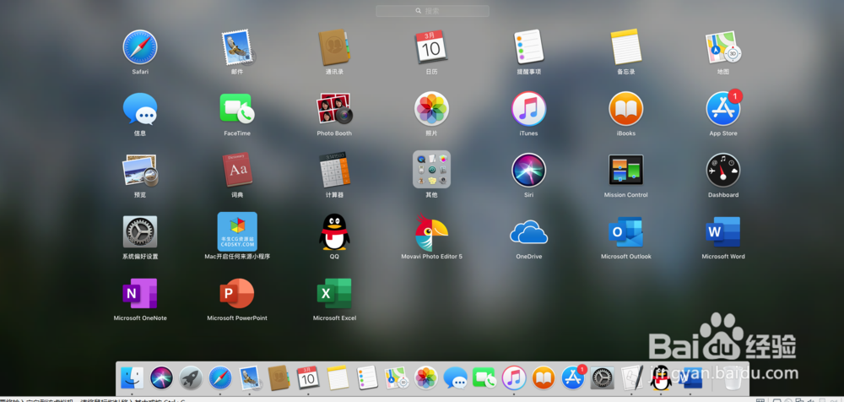The image size is (844, 402).
Task: Open Photos flower icon in the Dock
Action: [426, 378]
